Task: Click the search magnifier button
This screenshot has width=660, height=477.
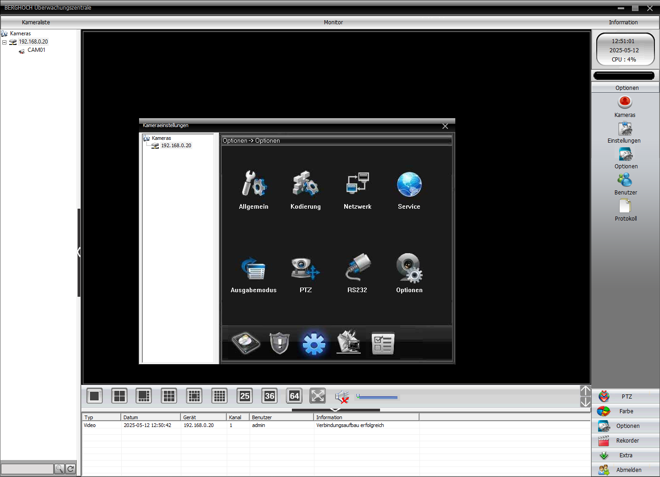Action: tap(59, 469)
